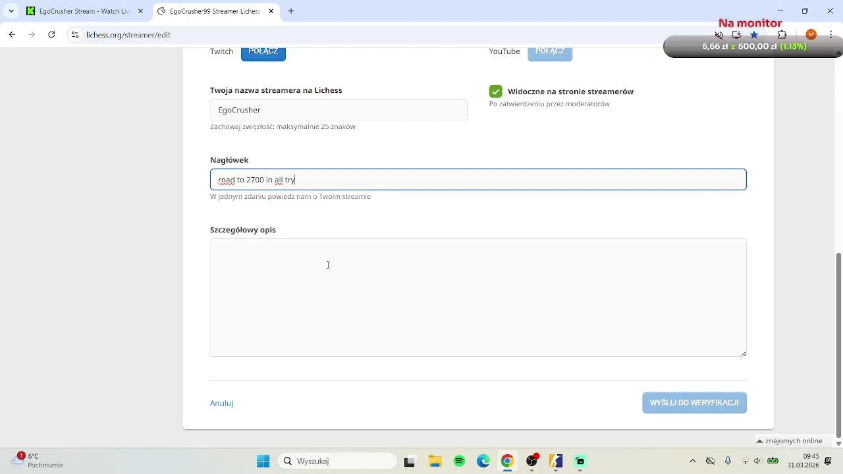
Task: Open the tab search dropdown arrow
Action: point(11,11)
